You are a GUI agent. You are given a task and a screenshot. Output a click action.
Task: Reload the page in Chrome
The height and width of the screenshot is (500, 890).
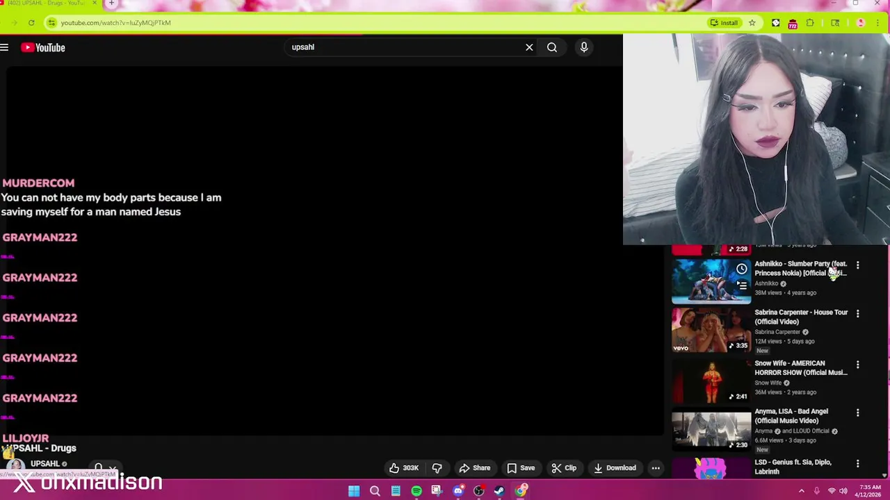coord(31,23)
